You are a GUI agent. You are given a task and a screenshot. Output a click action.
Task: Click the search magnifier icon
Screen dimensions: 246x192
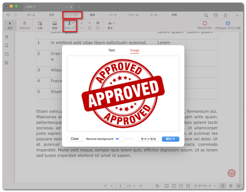coord(206,15)
